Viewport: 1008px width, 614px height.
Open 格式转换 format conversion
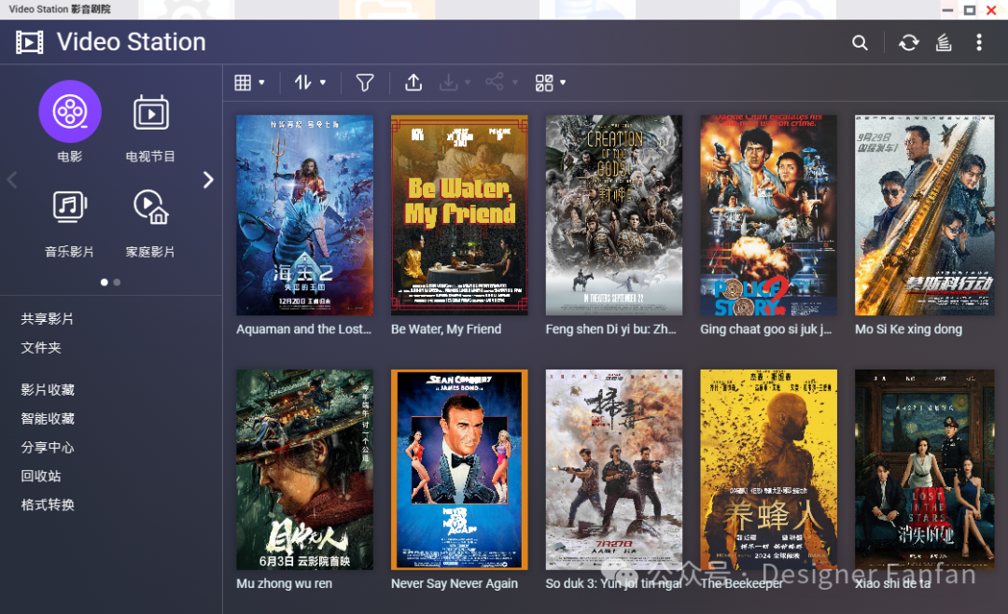(x=48, y=505)
